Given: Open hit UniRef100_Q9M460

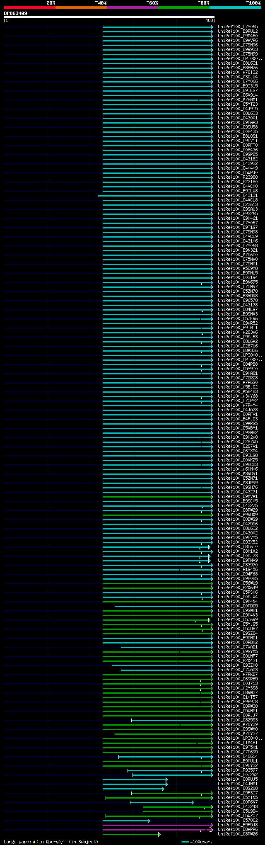Looking at the screenshot, I should click(238, 36).
